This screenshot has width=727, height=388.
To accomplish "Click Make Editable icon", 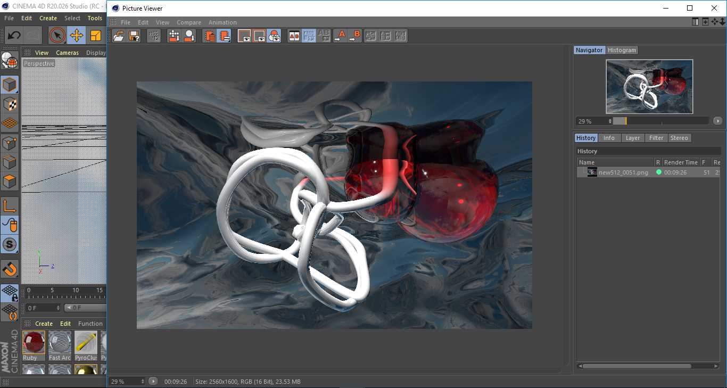I will [x=10, y=60].
